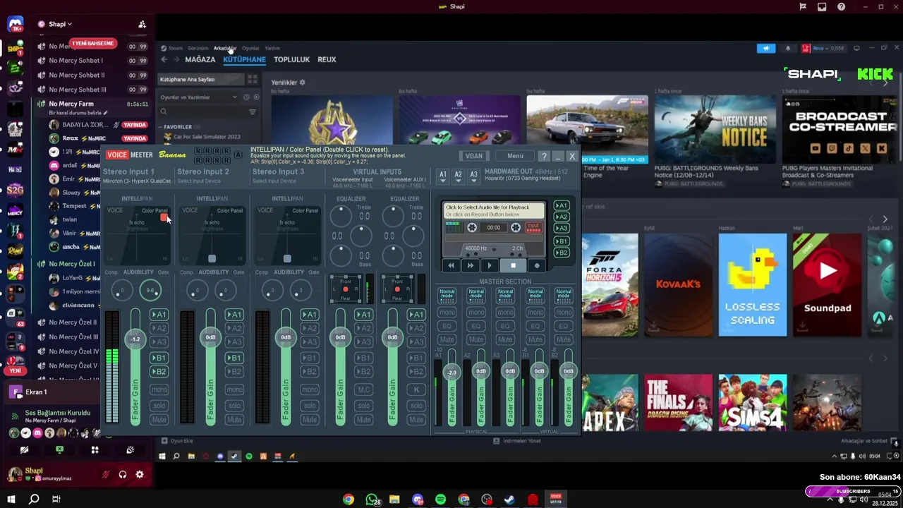Toggle B2 output on Stereo Input 1
The image size is (903, 508).
[x=159, y=372]
